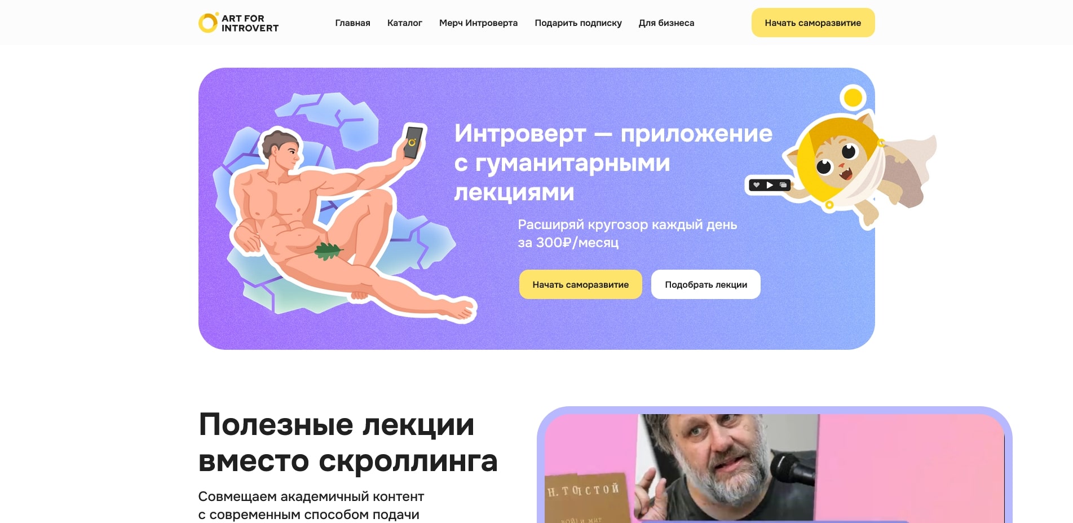This screenshot has width=1073, height=523.
Task: Click the yellow circle above the cat
Action: tap(853, 98)
